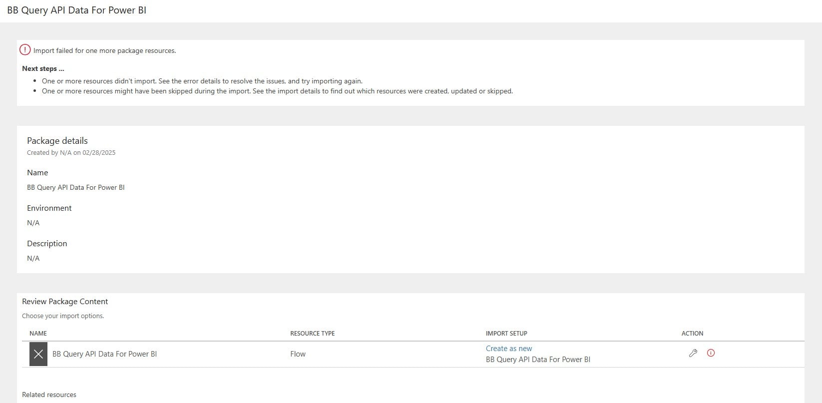Click the IMPORT SETUP column header
Viewport: 822px width, 403px height.
coord(506,333)
